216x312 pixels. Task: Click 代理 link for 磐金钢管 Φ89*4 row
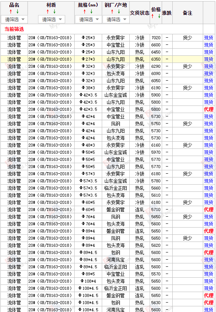208,231
